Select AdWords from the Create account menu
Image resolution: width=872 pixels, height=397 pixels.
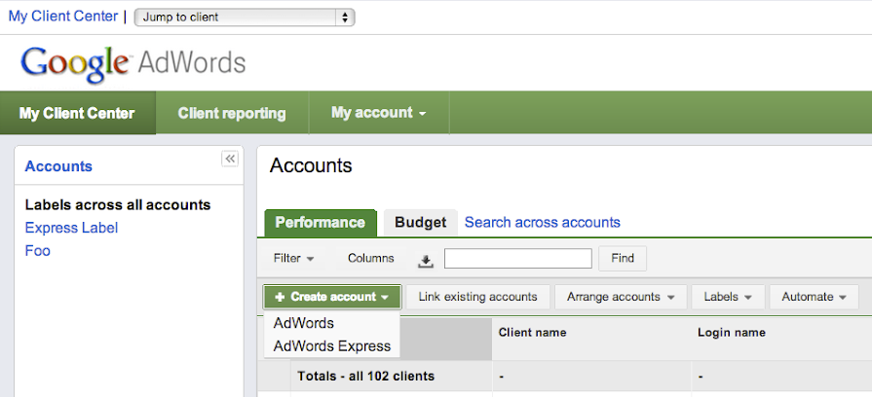[304, 323]
